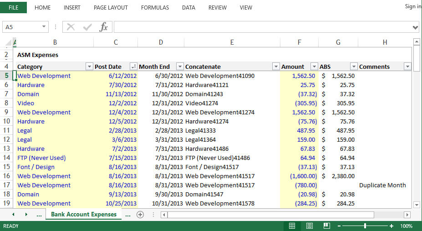Select the Bank Account Expenses sheet tab
This screenshot has width=422, height=231.
click(x=84, y=215)
